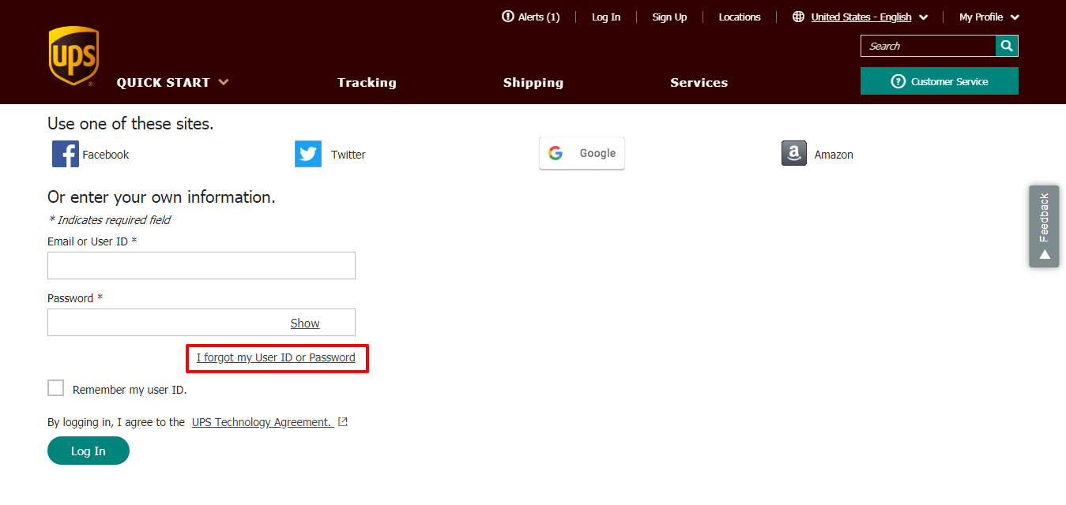Click the external link icon after Technology Agreement
The width and height of the screenshot is (1066, 505).
pyautogui.click(x=343, y=422)
